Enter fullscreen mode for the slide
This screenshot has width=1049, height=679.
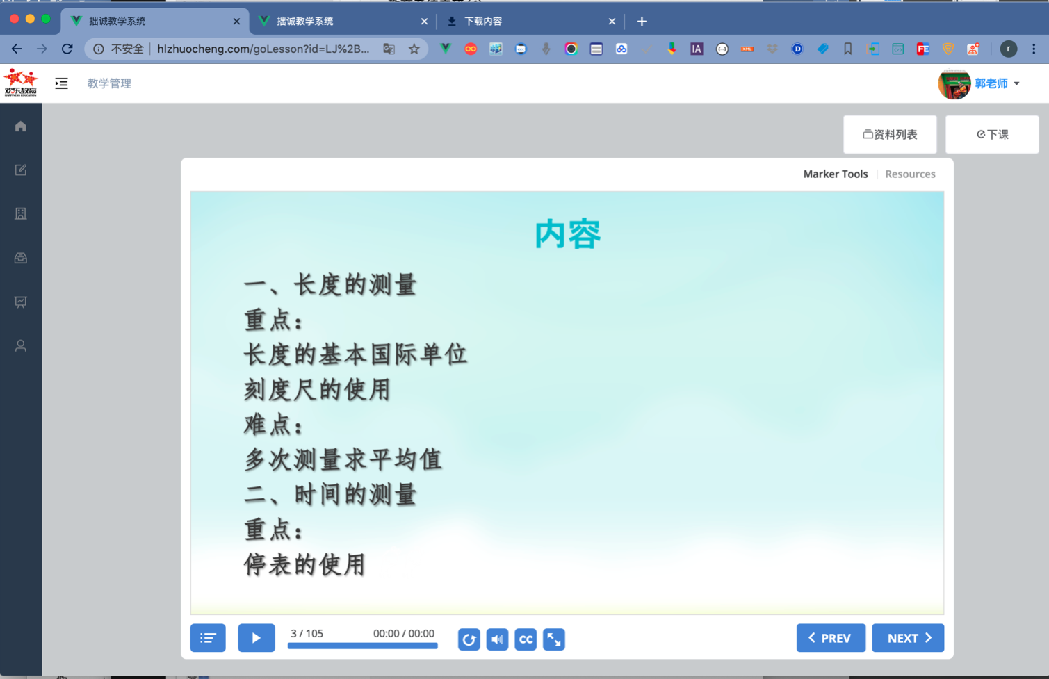pyautogui.click(x=554, y=639)
